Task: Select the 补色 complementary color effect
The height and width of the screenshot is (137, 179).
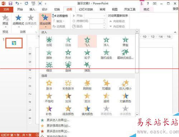Action: coord(49,110)
